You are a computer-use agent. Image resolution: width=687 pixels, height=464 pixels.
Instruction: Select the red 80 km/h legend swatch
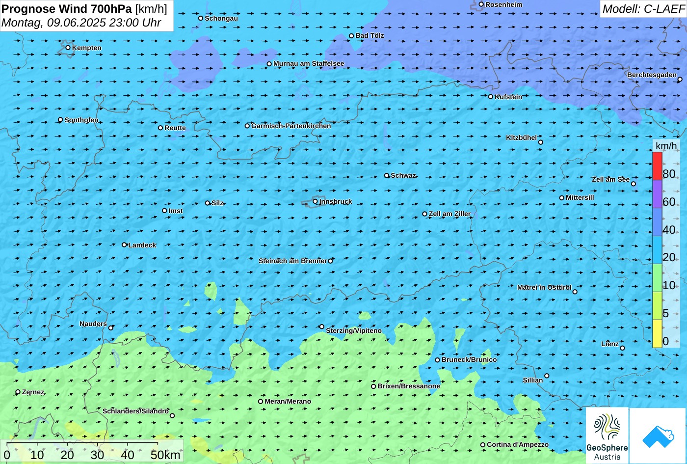(x=657, y=166)
